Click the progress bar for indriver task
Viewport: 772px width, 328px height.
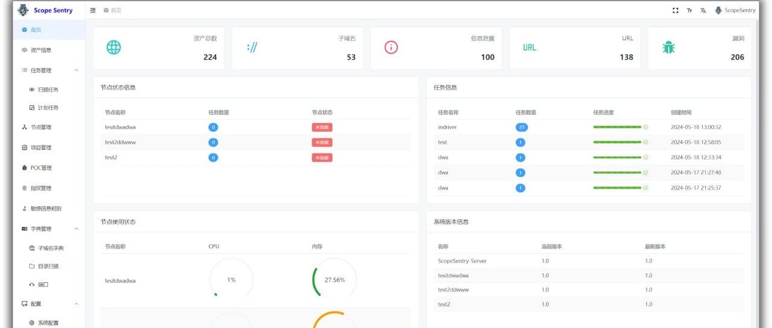[x=617, y=127]
